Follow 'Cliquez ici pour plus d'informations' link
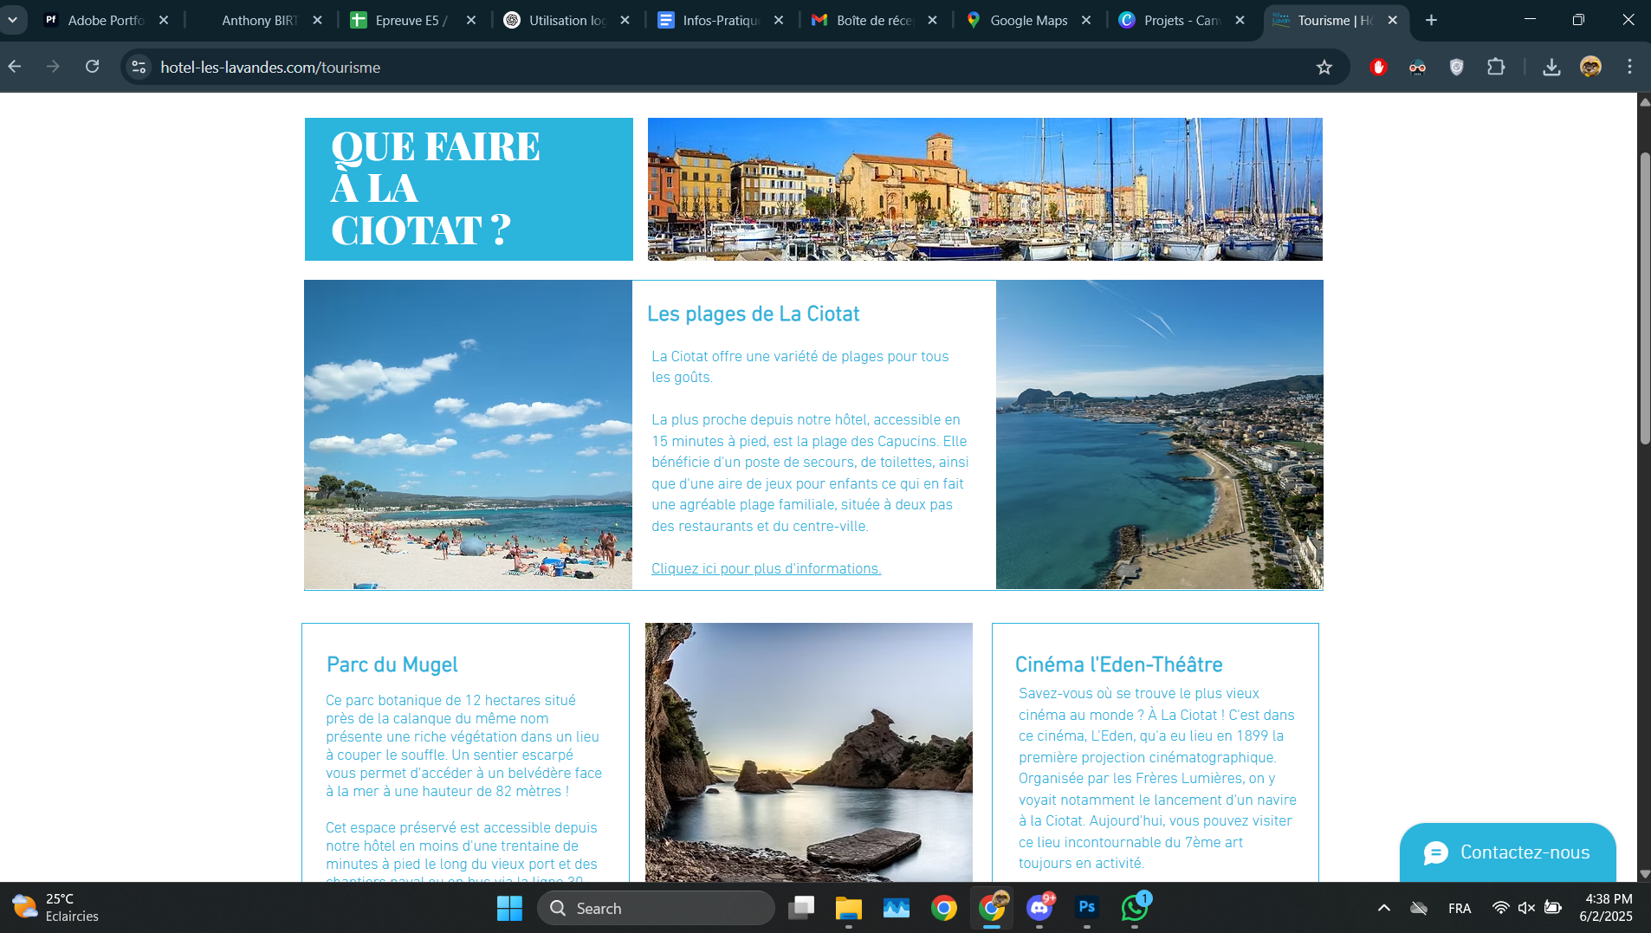This screenshot has width=1651, height=933. pyautogui.click(x=766, y=568)
